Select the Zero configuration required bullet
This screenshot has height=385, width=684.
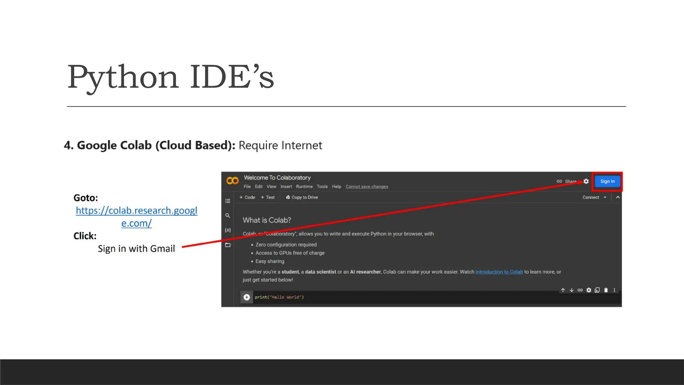(286, 245)
